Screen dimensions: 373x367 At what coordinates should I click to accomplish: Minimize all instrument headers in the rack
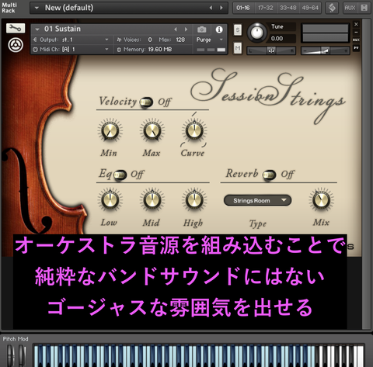[x=364, y=8]
